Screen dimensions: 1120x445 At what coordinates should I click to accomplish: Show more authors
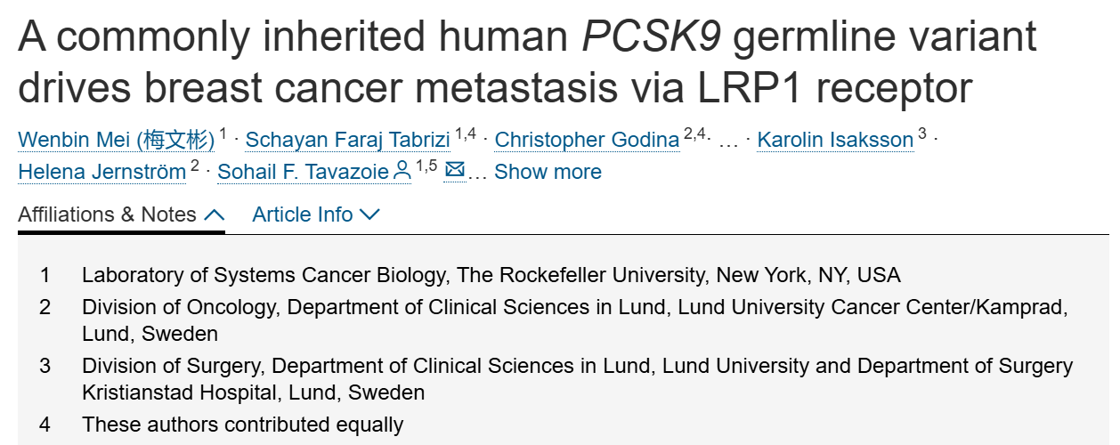pyautogui.click(x=548, y=172)
